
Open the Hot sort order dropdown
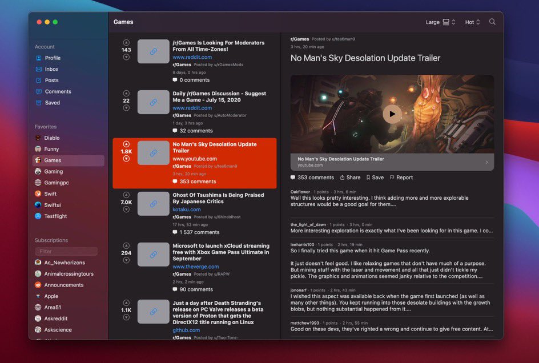coord(472,22)
